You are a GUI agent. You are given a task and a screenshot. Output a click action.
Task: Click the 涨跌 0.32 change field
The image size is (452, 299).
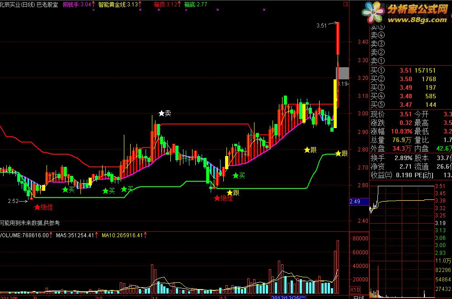point(391,123)
